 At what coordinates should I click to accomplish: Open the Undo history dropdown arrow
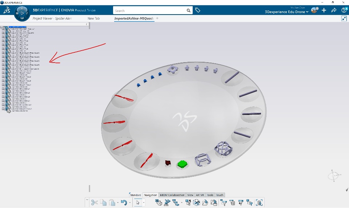coord(130,203)
